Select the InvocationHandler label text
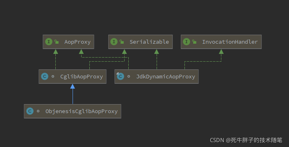The width and height of the screenshot is (289, 147). [x=230, y=42]
